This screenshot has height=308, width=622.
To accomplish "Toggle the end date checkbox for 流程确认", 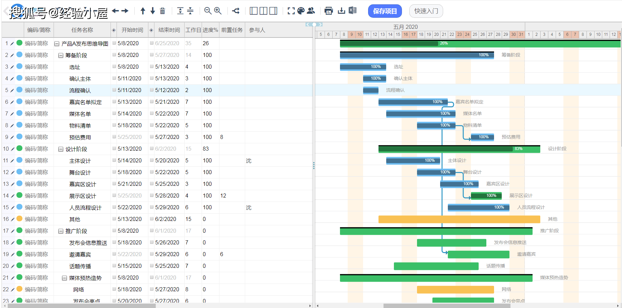I will point(152,90).
